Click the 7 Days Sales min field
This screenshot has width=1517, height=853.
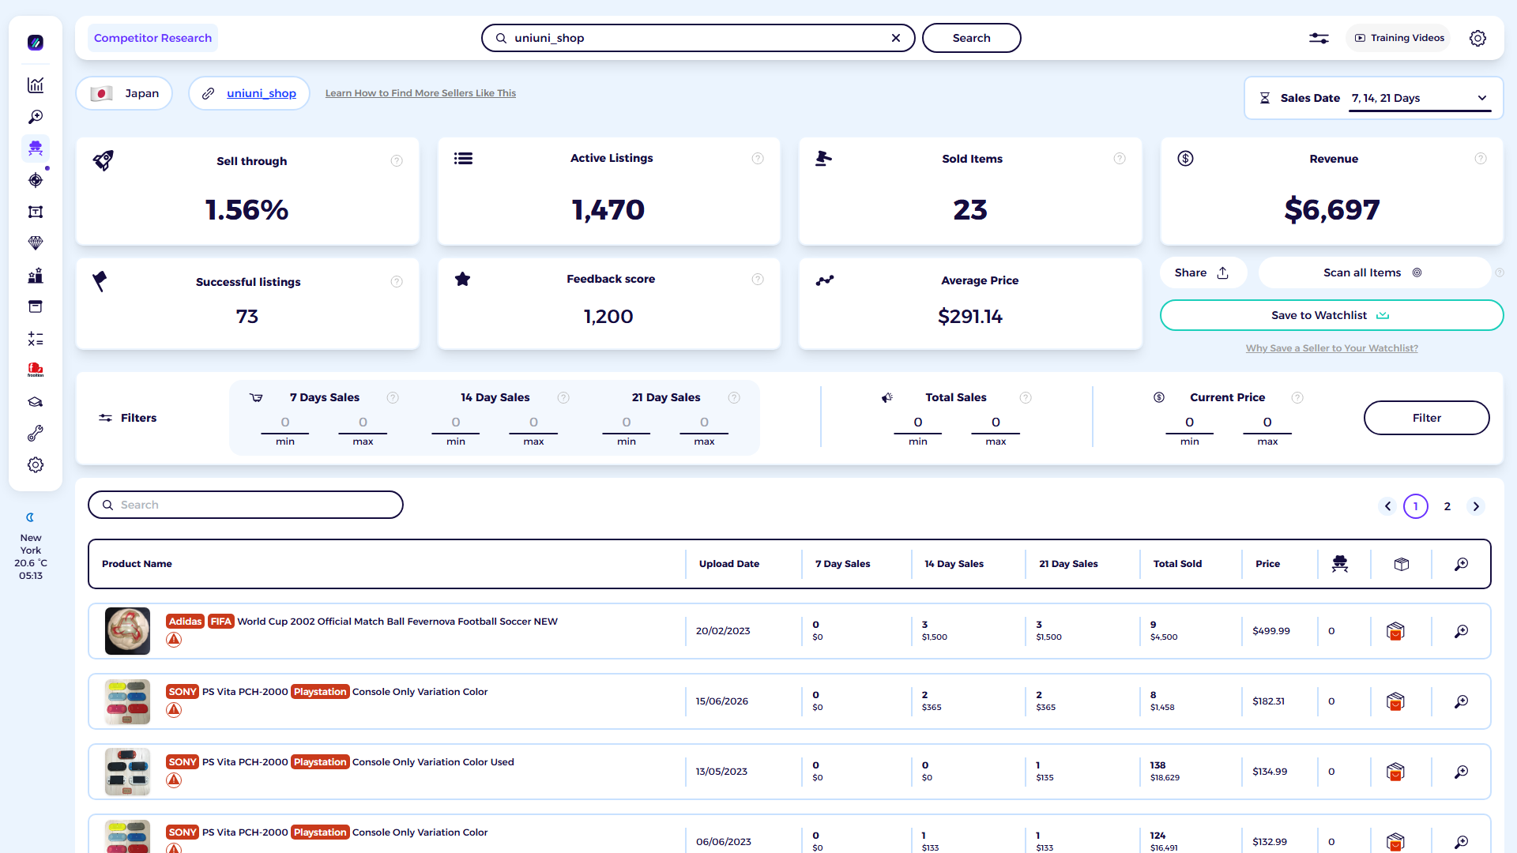click(285, 423)
